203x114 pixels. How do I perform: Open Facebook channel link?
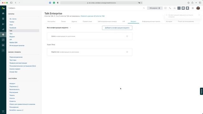pos(13,28)
